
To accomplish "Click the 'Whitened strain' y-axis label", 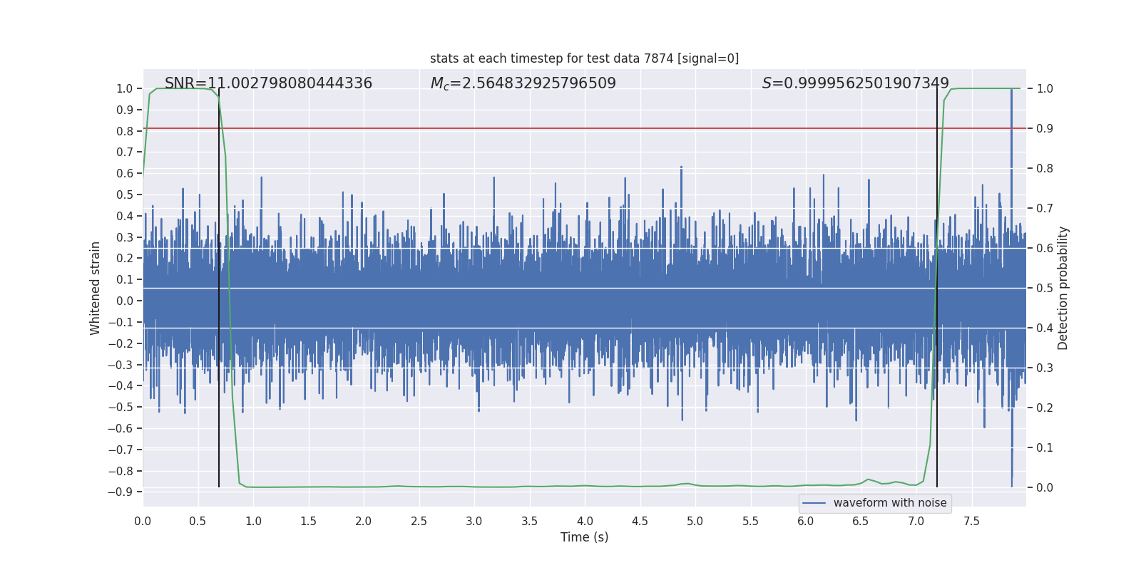I will (x=95, y=288).
